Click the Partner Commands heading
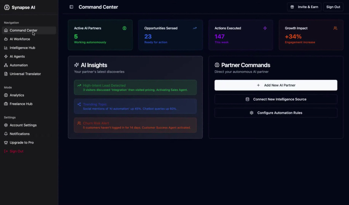This screenshot has height=205, width=349. [246, 65]
